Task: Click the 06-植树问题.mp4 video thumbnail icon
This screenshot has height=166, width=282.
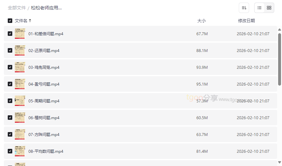Action: click(x=20, y=118)
